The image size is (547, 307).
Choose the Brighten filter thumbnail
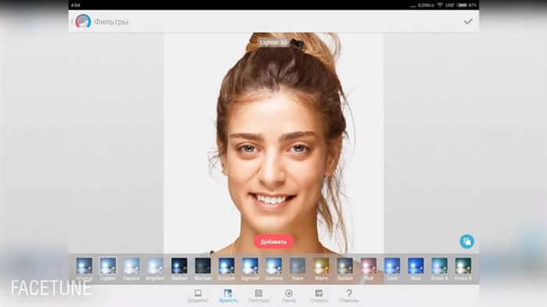156,266
